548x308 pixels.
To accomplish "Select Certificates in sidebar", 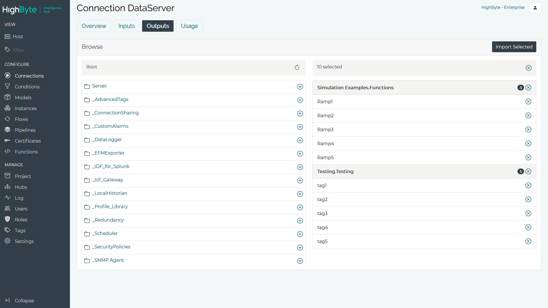I will click(27, 141).
